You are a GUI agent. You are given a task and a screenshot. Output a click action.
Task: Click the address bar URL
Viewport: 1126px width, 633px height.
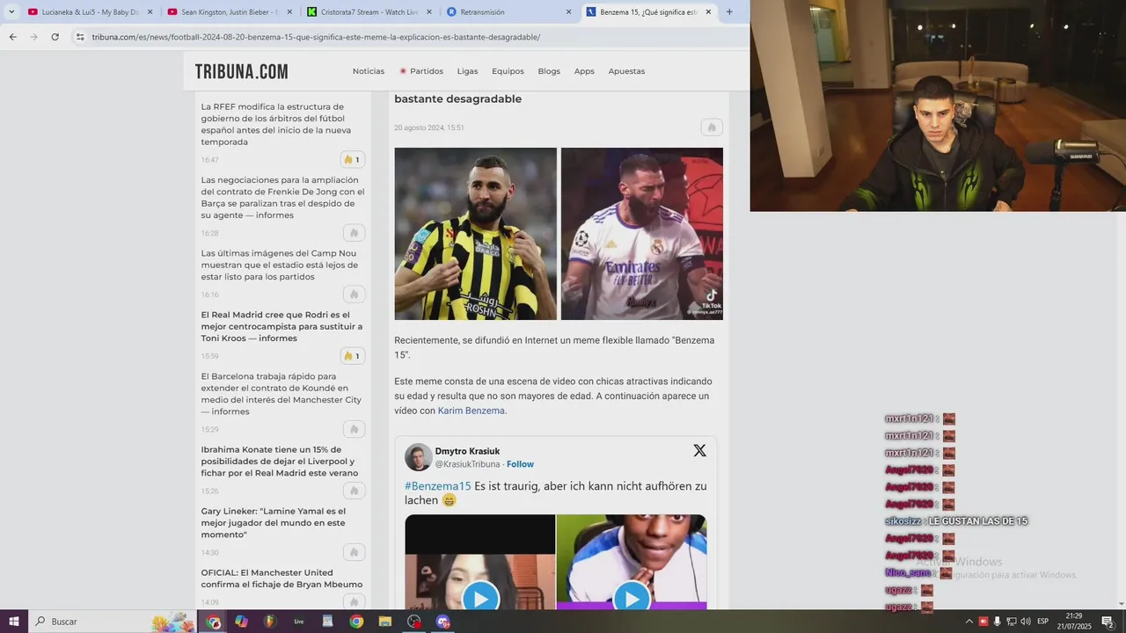[316, 37]
